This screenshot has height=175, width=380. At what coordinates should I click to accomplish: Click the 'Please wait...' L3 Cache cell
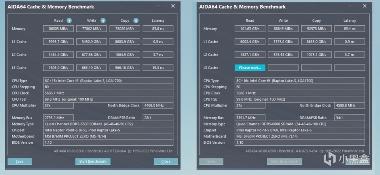click(250, 68)
